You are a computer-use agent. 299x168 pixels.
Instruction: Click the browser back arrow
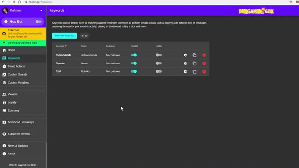[3, 2]
